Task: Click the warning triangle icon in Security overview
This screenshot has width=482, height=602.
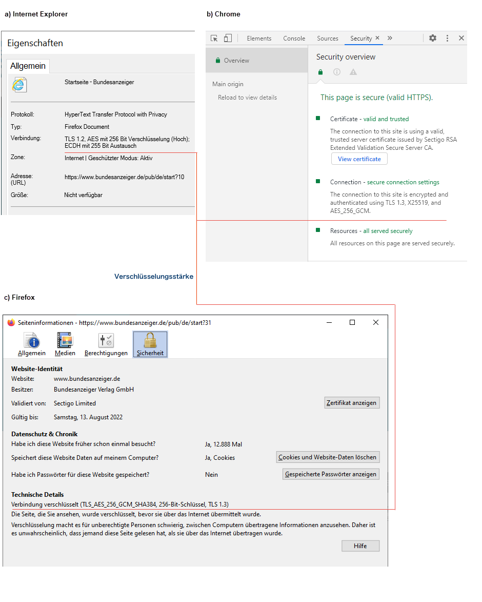Action: 353,72
